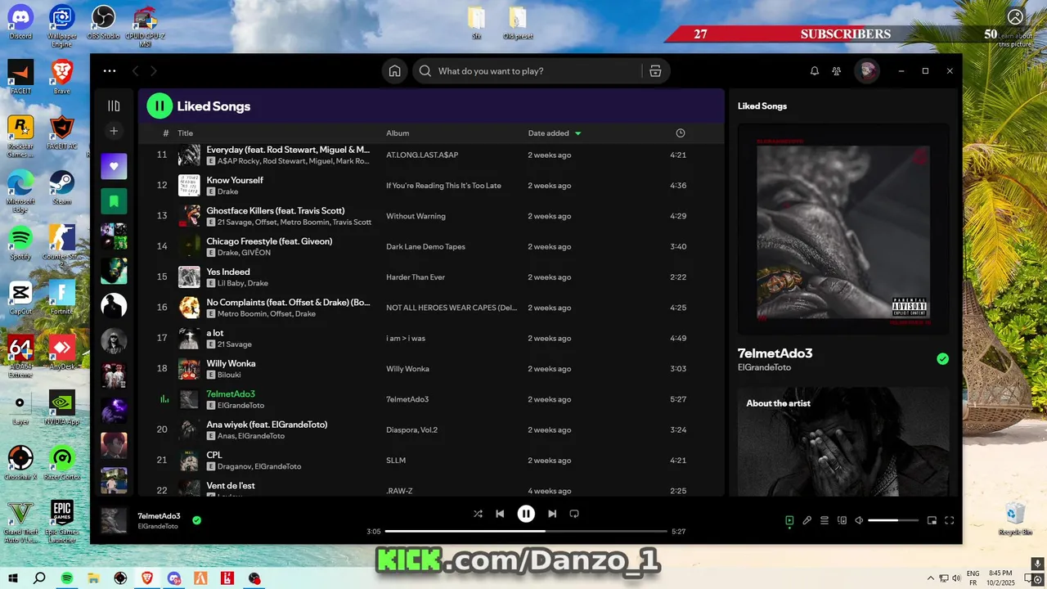Seek on the song progress bar
This screenshot has width=1047, height=589.
(526, 531)
